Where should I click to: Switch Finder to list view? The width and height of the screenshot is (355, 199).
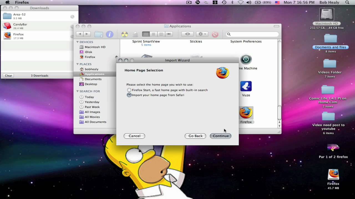153,34
